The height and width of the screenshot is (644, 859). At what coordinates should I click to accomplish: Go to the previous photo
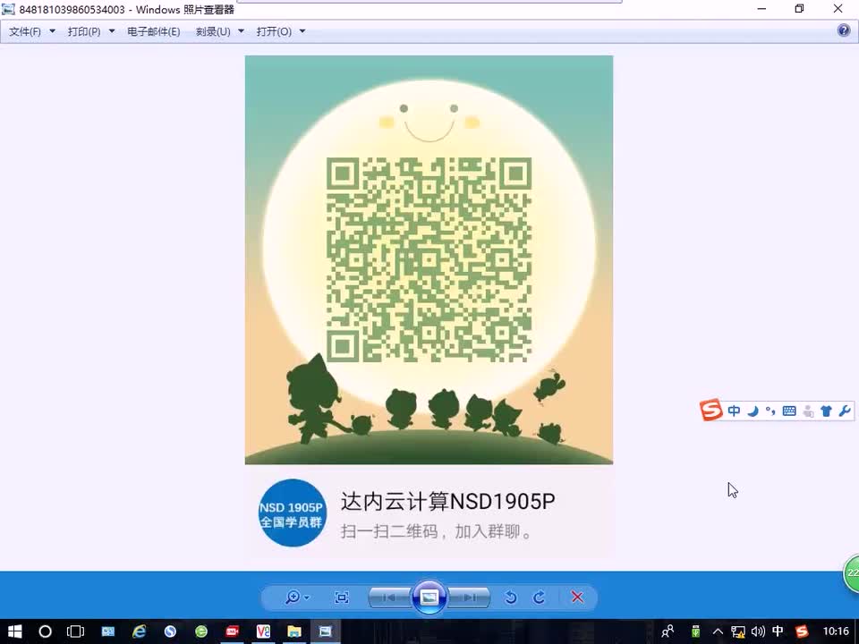point(389,597)
